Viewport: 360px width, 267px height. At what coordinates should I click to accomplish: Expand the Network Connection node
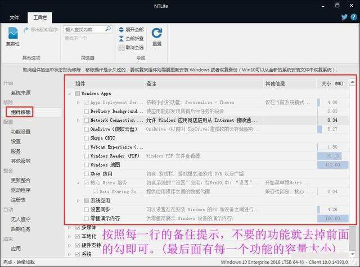point(78,120)
